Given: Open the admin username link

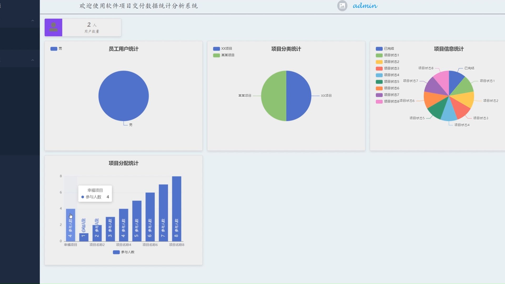Looking at the screenshot, I should (365, 6).
